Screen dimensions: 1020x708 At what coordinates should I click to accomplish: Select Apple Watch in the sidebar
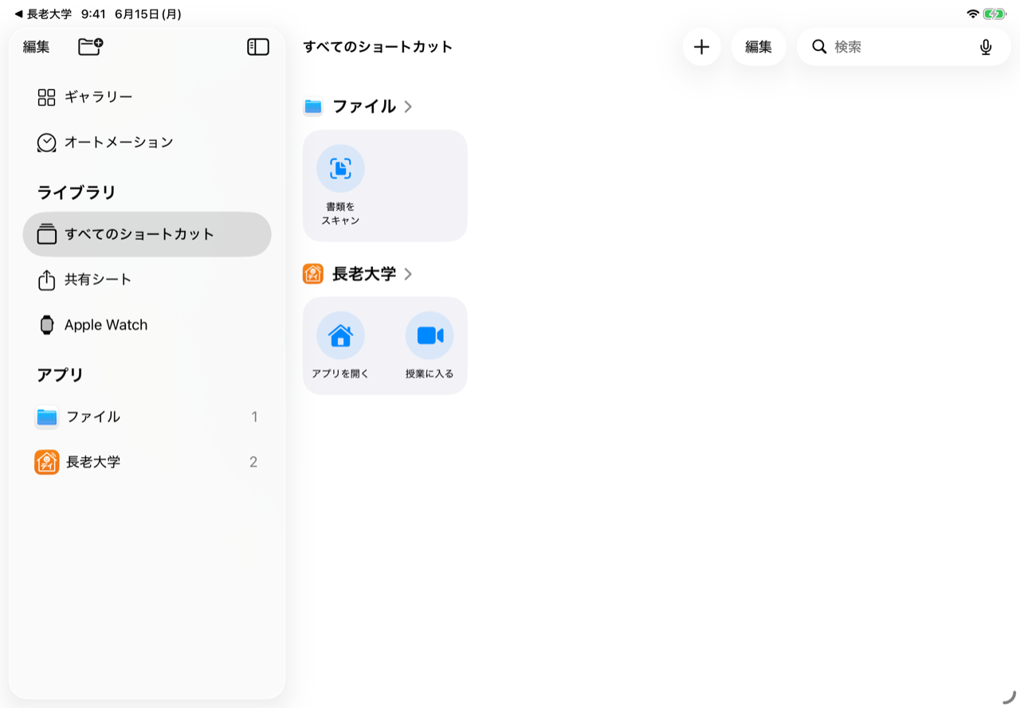147,325
